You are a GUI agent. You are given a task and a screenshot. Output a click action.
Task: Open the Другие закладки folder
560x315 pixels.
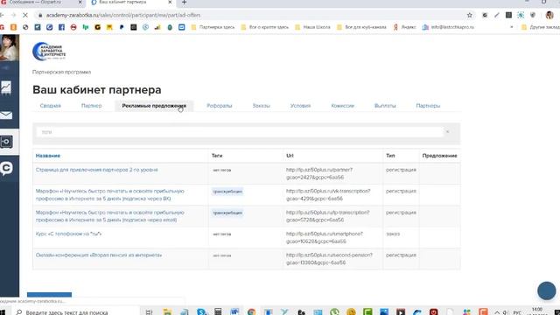[x=541, y=27]
